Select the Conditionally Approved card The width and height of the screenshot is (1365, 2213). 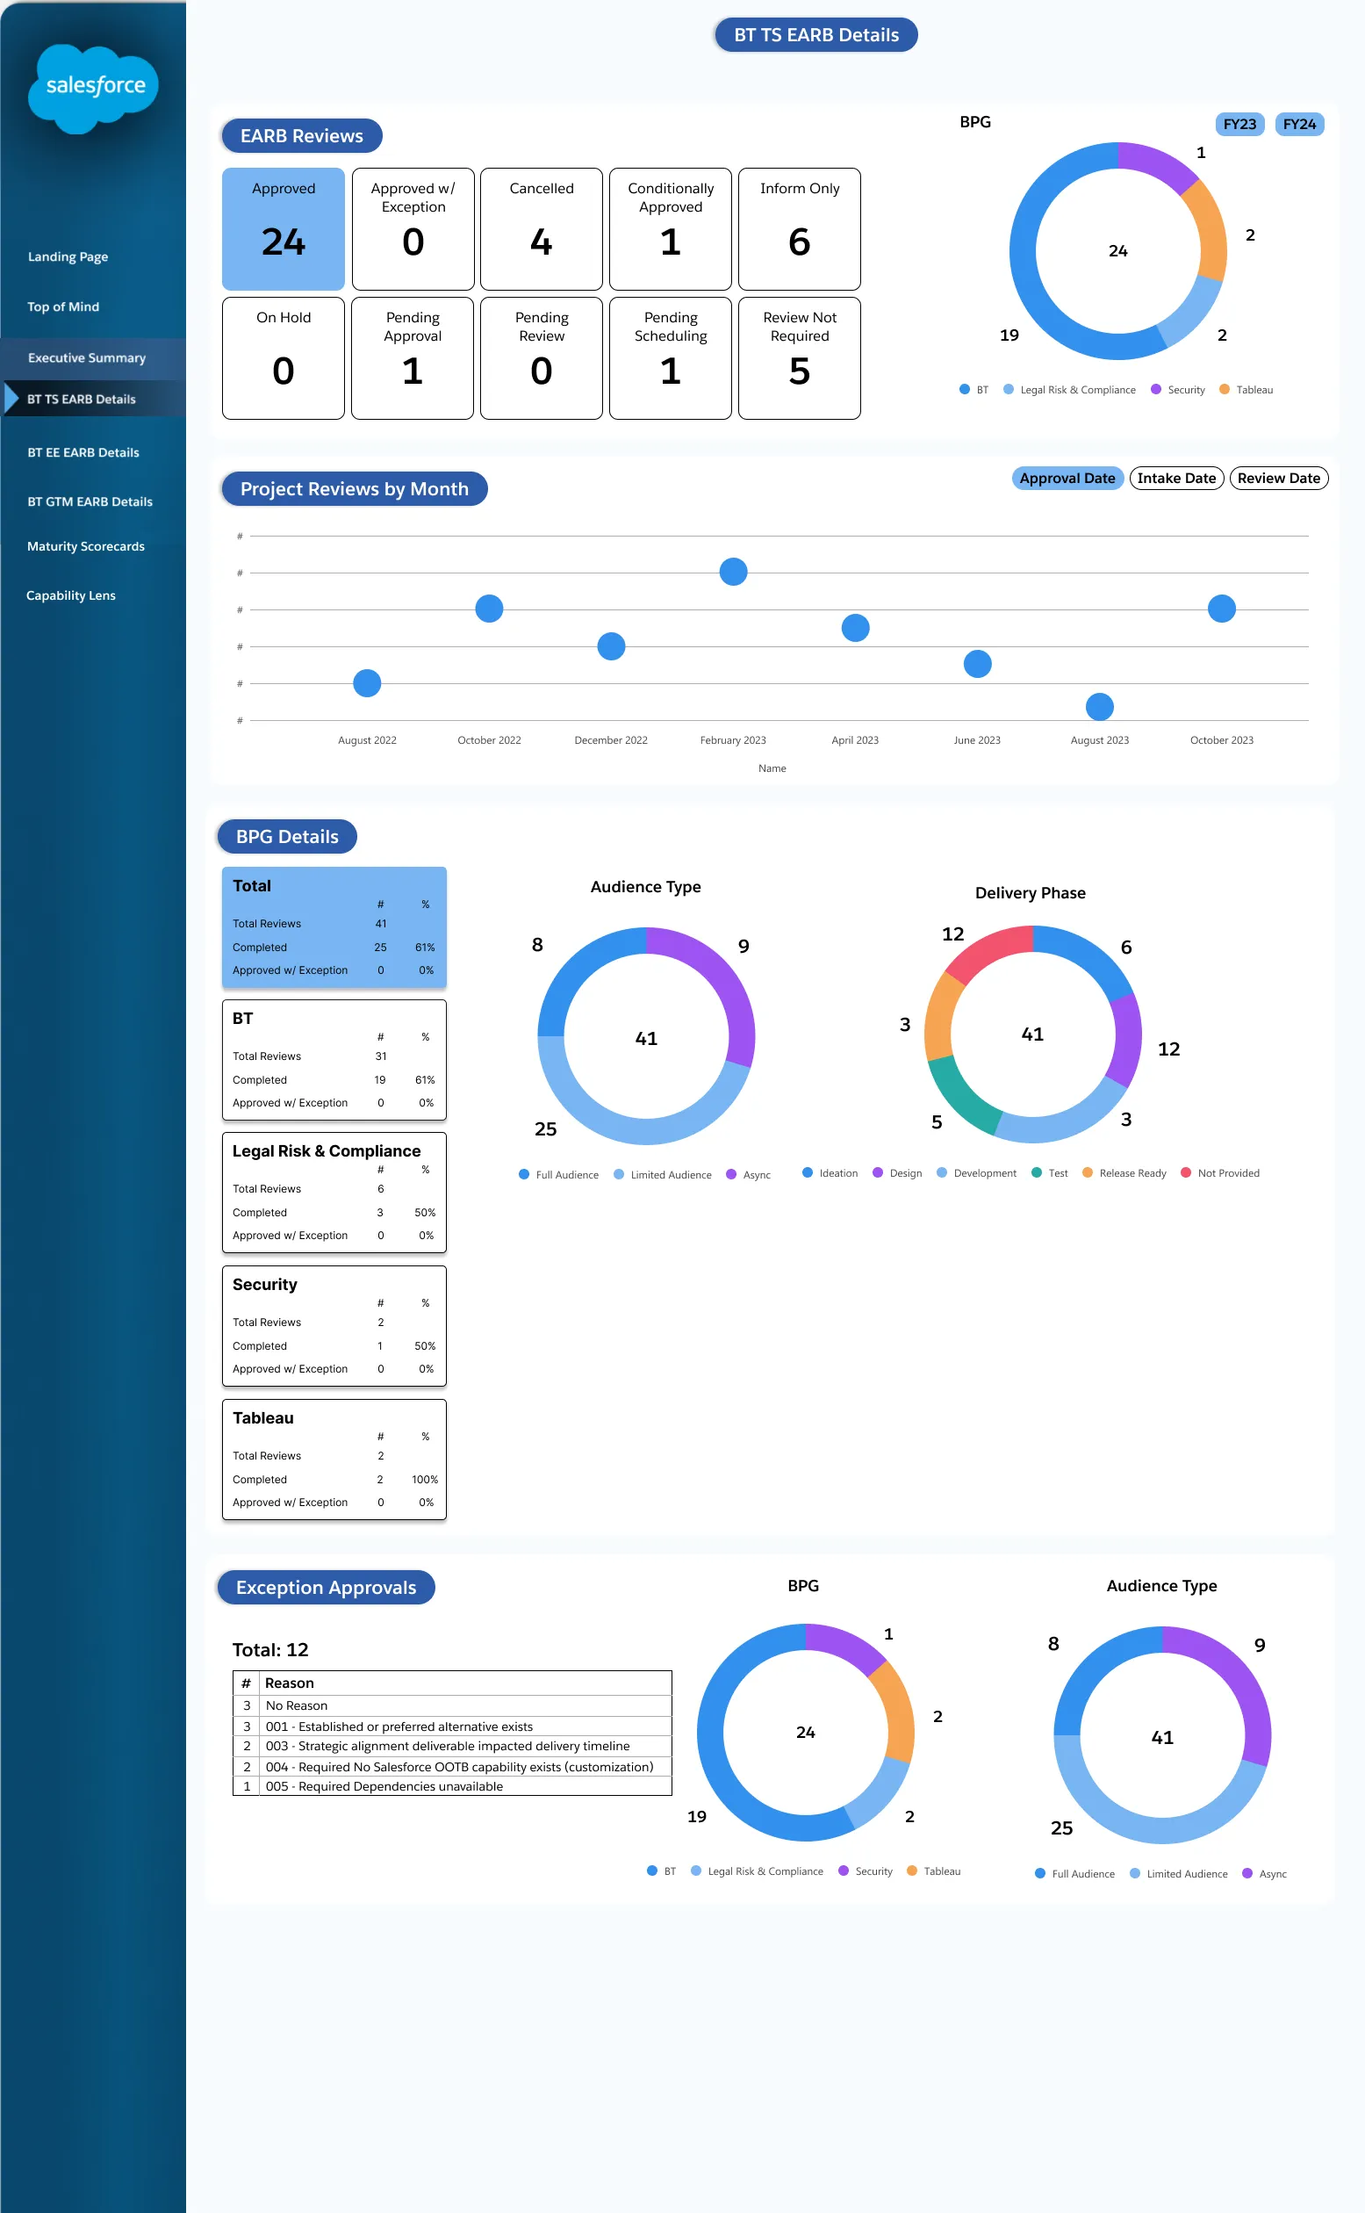[670, 228]
